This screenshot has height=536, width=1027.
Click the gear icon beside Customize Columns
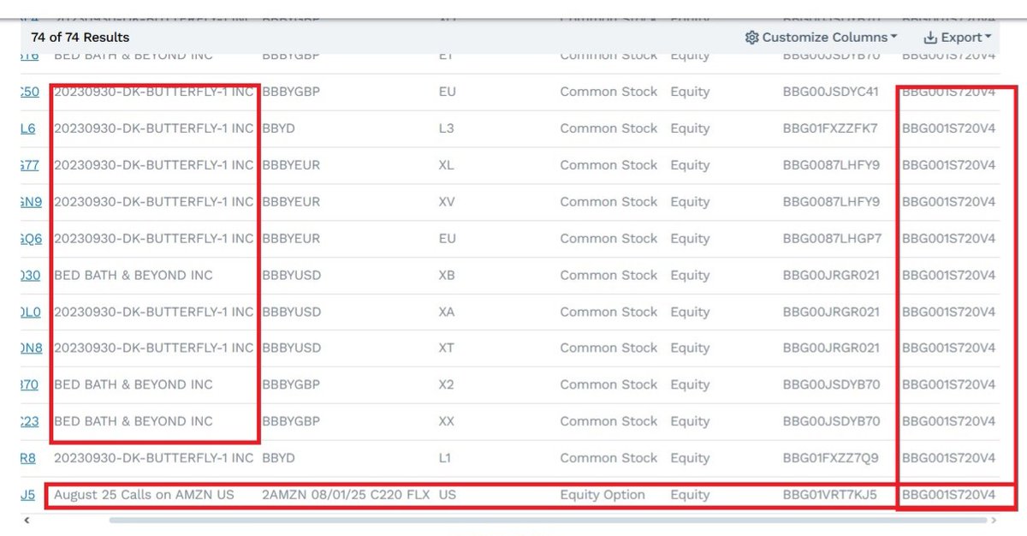752,38
